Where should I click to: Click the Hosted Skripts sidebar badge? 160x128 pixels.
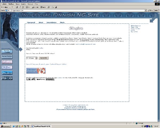[x=7, y=57]
